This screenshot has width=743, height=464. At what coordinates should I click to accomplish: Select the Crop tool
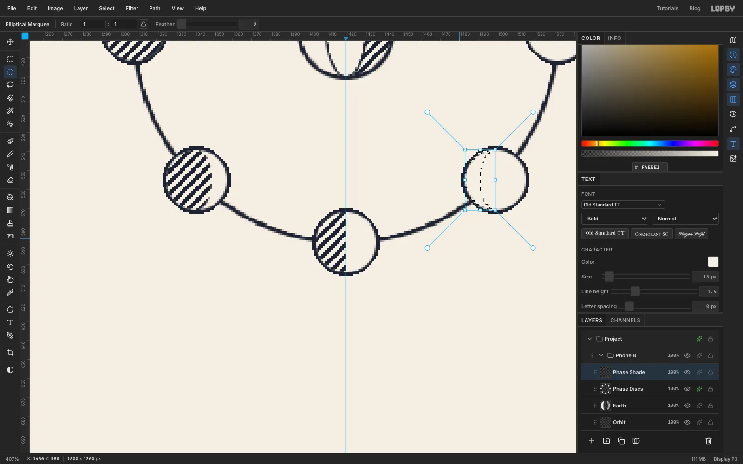(x=10, y=353)
